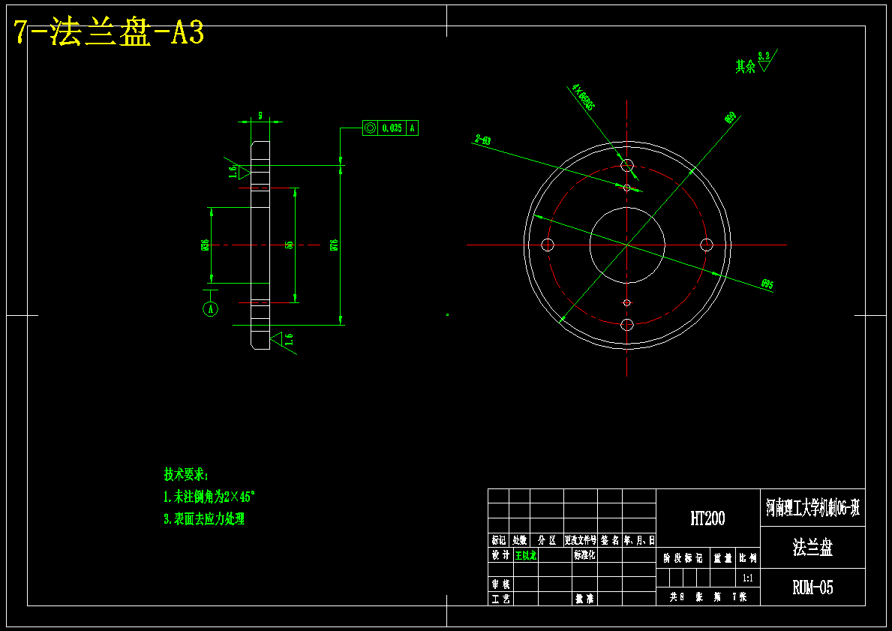Select the '阶段标记' header cell
The width and height of the screenshot is (892, 631).
(x=683, y=558)
